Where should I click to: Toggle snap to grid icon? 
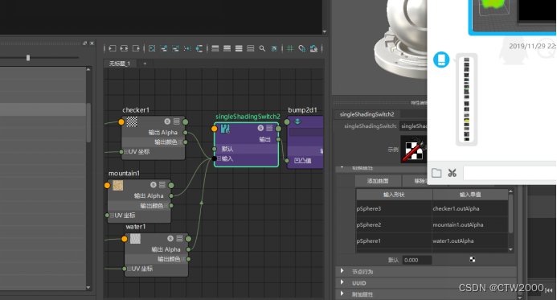coord(302,48)
